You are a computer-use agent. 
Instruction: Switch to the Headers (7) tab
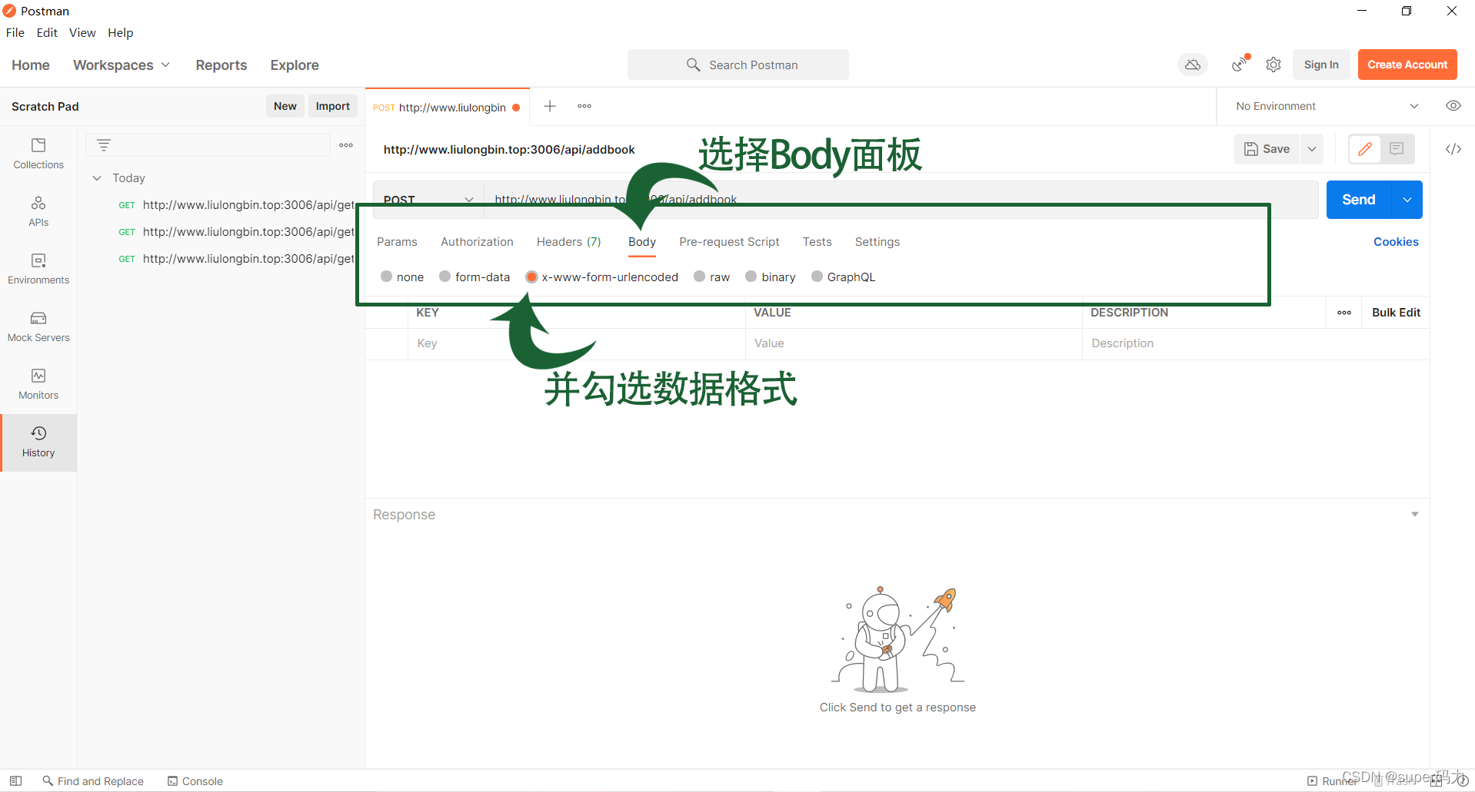coord(569,242)
